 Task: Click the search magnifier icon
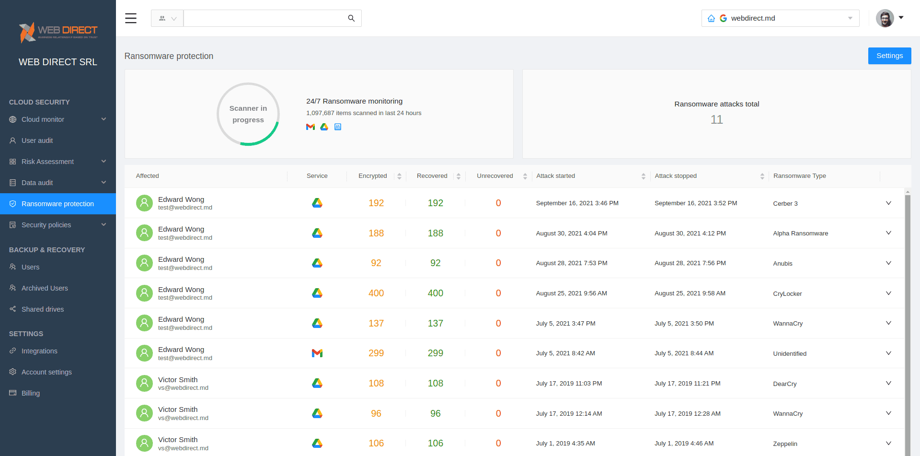coord(351,18)
